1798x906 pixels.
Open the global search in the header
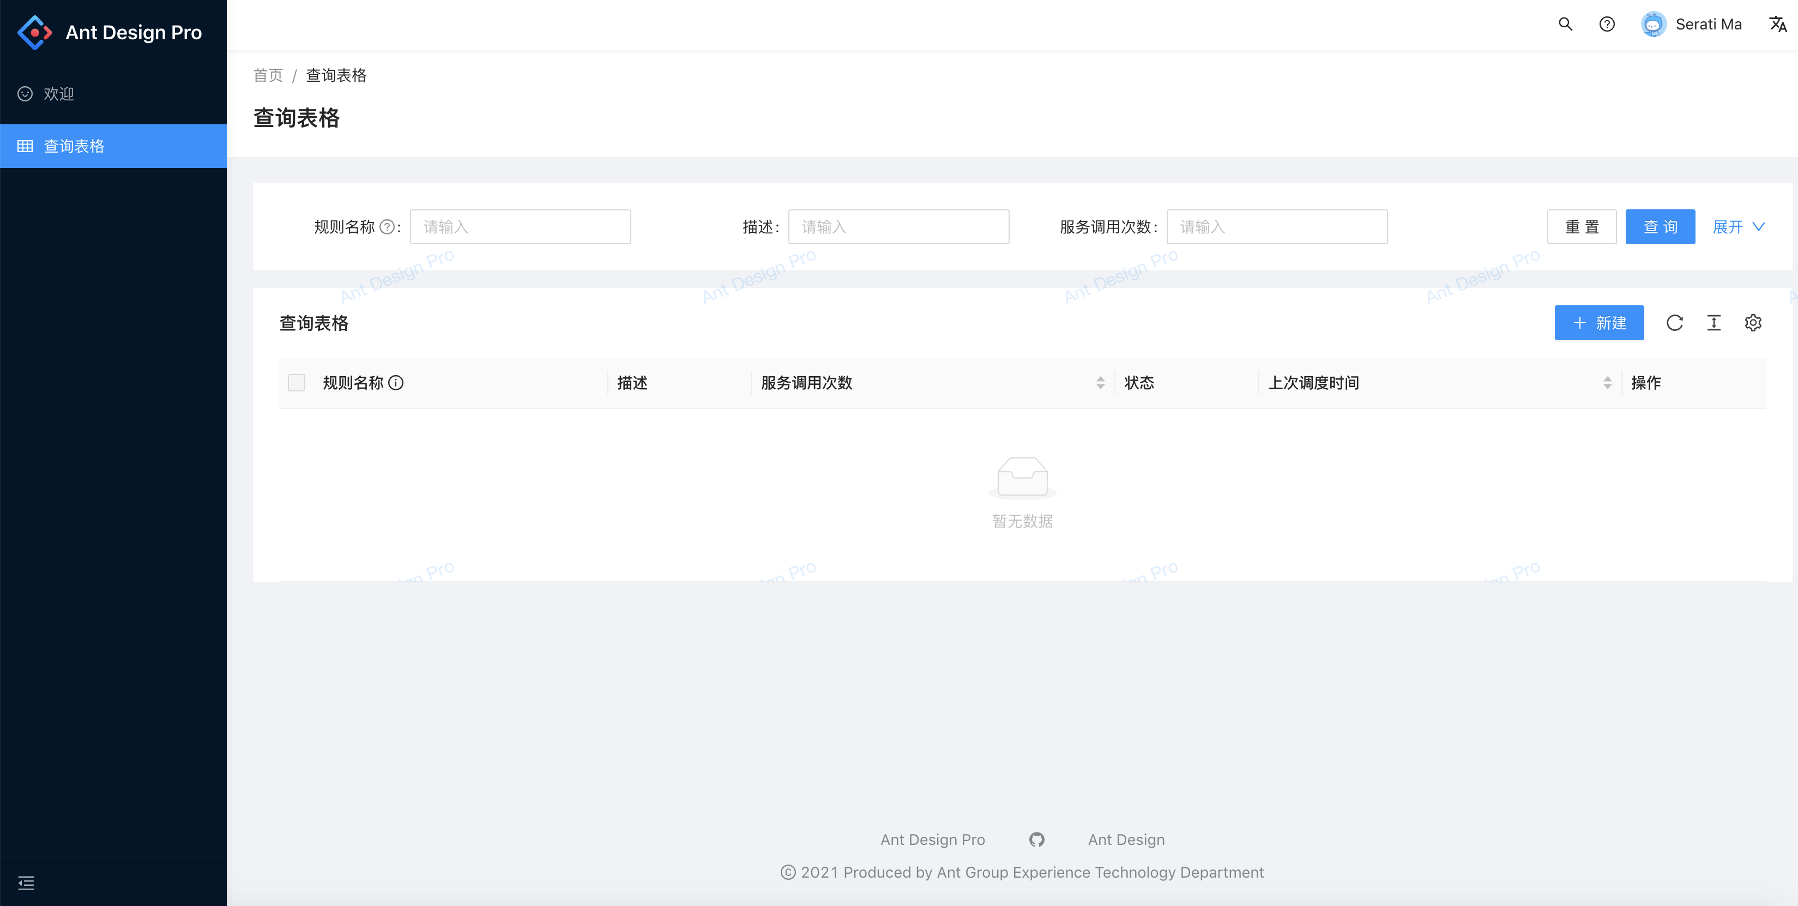point(1566,24)
